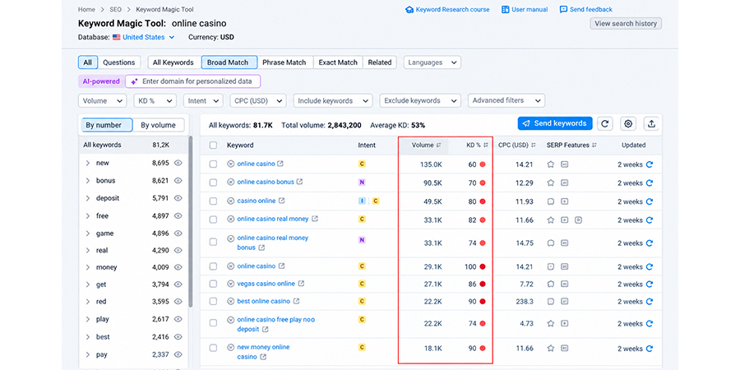Select the Exact Match tab
740x370 pixels.
click(338, 62)
